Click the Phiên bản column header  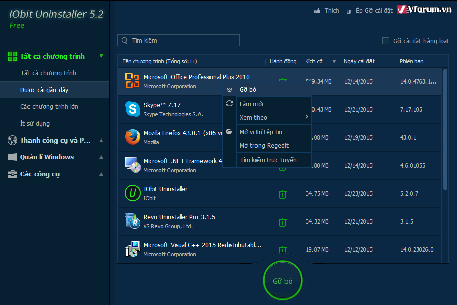tap(412, 61)
